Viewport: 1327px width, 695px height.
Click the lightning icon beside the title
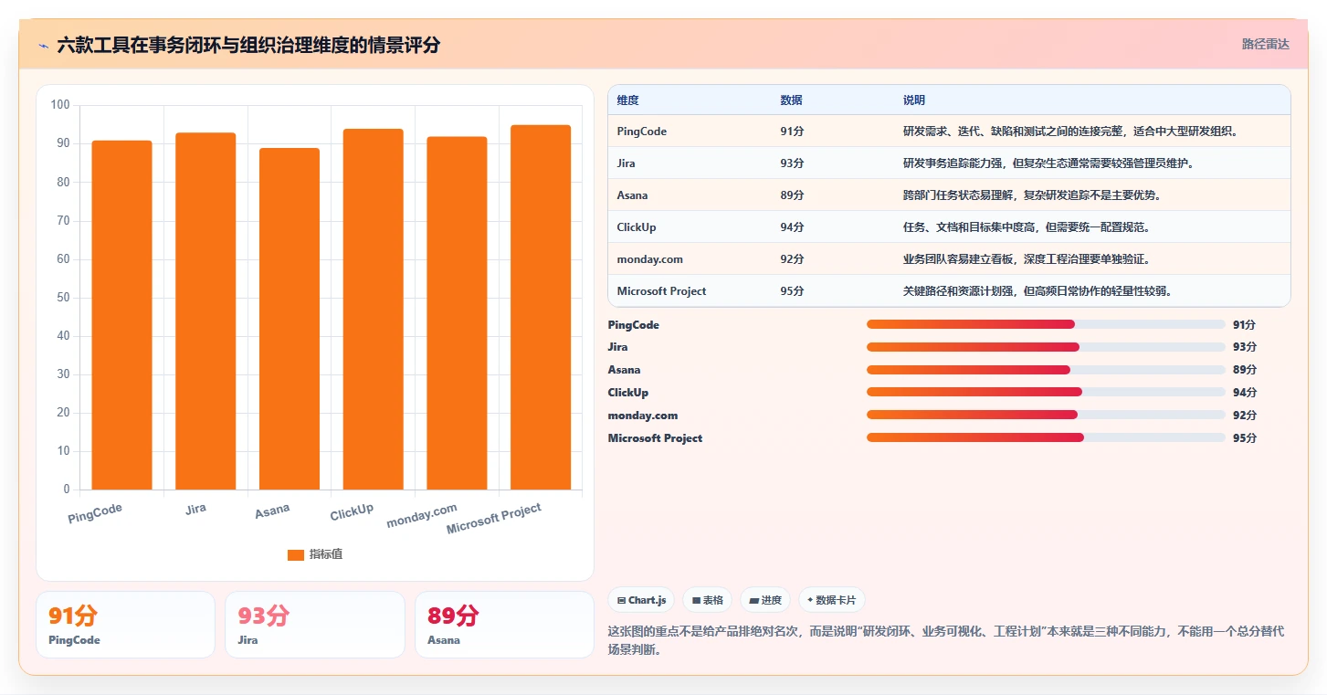click(x=44, y=45)
